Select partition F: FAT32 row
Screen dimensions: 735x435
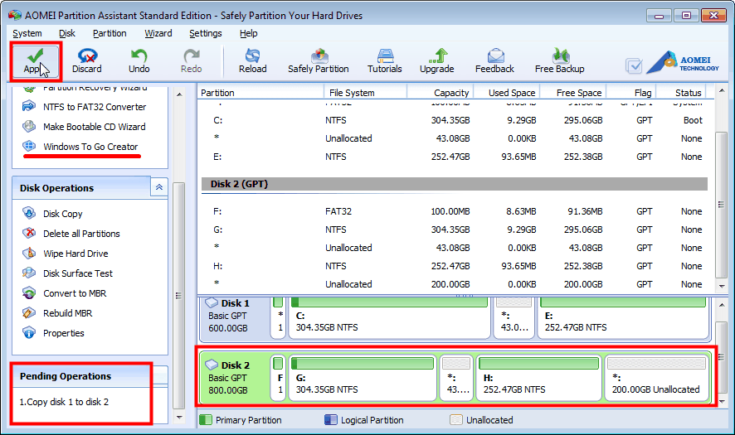click(x=455, y=211)
